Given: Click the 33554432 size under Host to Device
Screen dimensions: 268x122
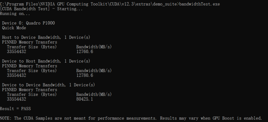Looking at the screenshot, I should pos(16,52).
